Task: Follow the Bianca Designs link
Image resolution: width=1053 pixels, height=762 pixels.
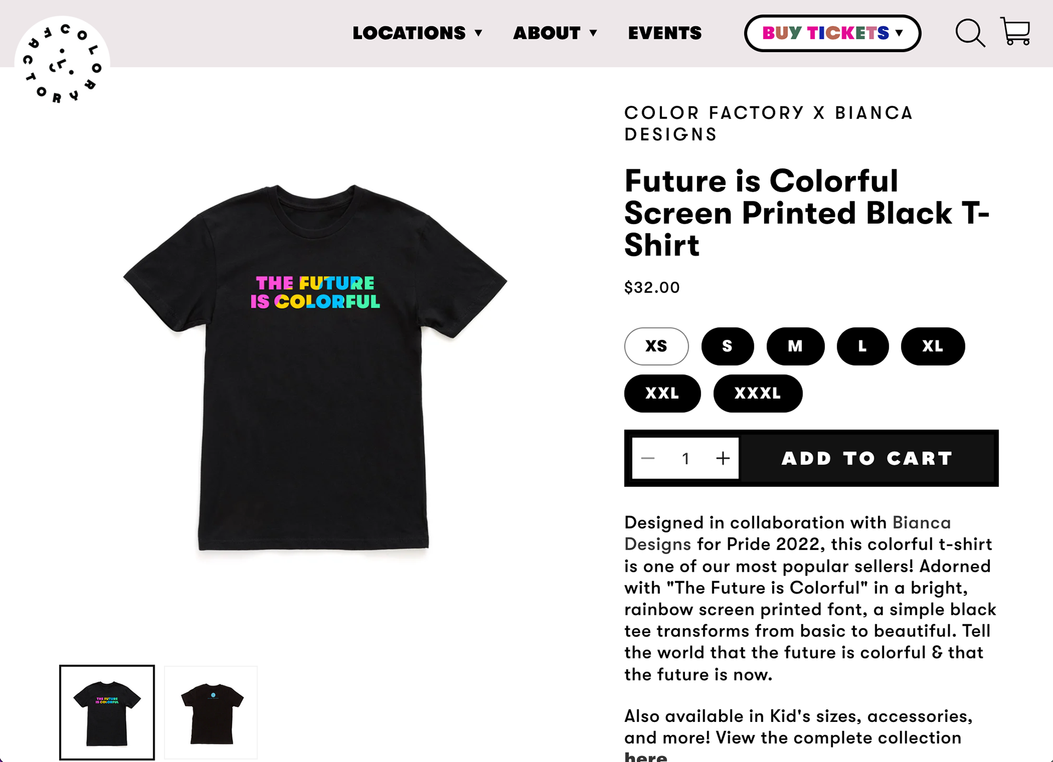Action: coord(921,523)
